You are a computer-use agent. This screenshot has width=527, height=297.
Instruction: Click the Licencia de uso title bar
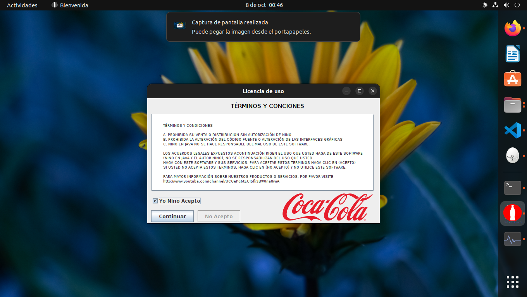pyautogui.click(x=263, y=91)
